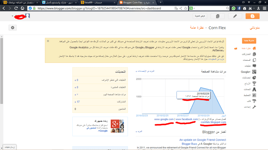Open a new browser tab

pos(160,2)
